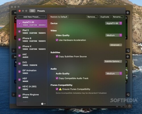The height and width of the screenshot is (114, 142).
Task: Select the AppleTV 4K preset row
Action: [x=32, y=24]
